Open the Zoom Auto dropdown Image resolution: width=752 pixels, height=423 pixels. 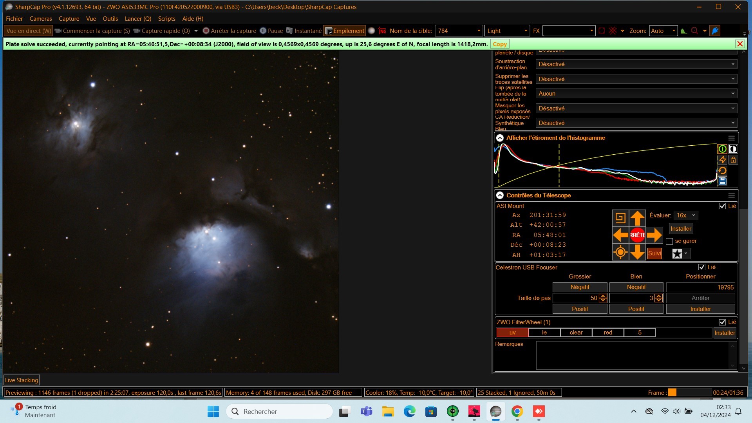(663, 31)
